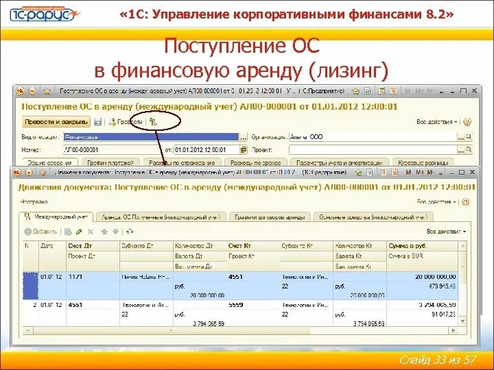Select the 'Международный учет' tab
This screenshot has height=370, width=494.
(x=56, y=217)
